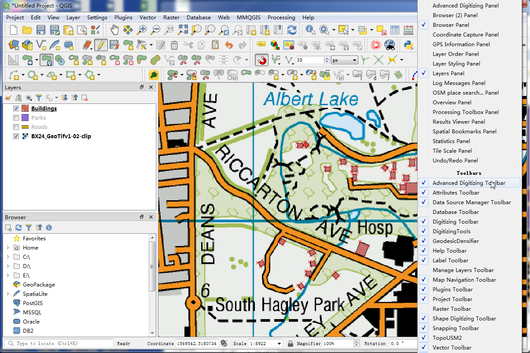Viewport: 530px width, 353px height.
Task: Toggle the BX24_GeoTifv1-02-clip layer checkbox
Action: click(16, 136)
